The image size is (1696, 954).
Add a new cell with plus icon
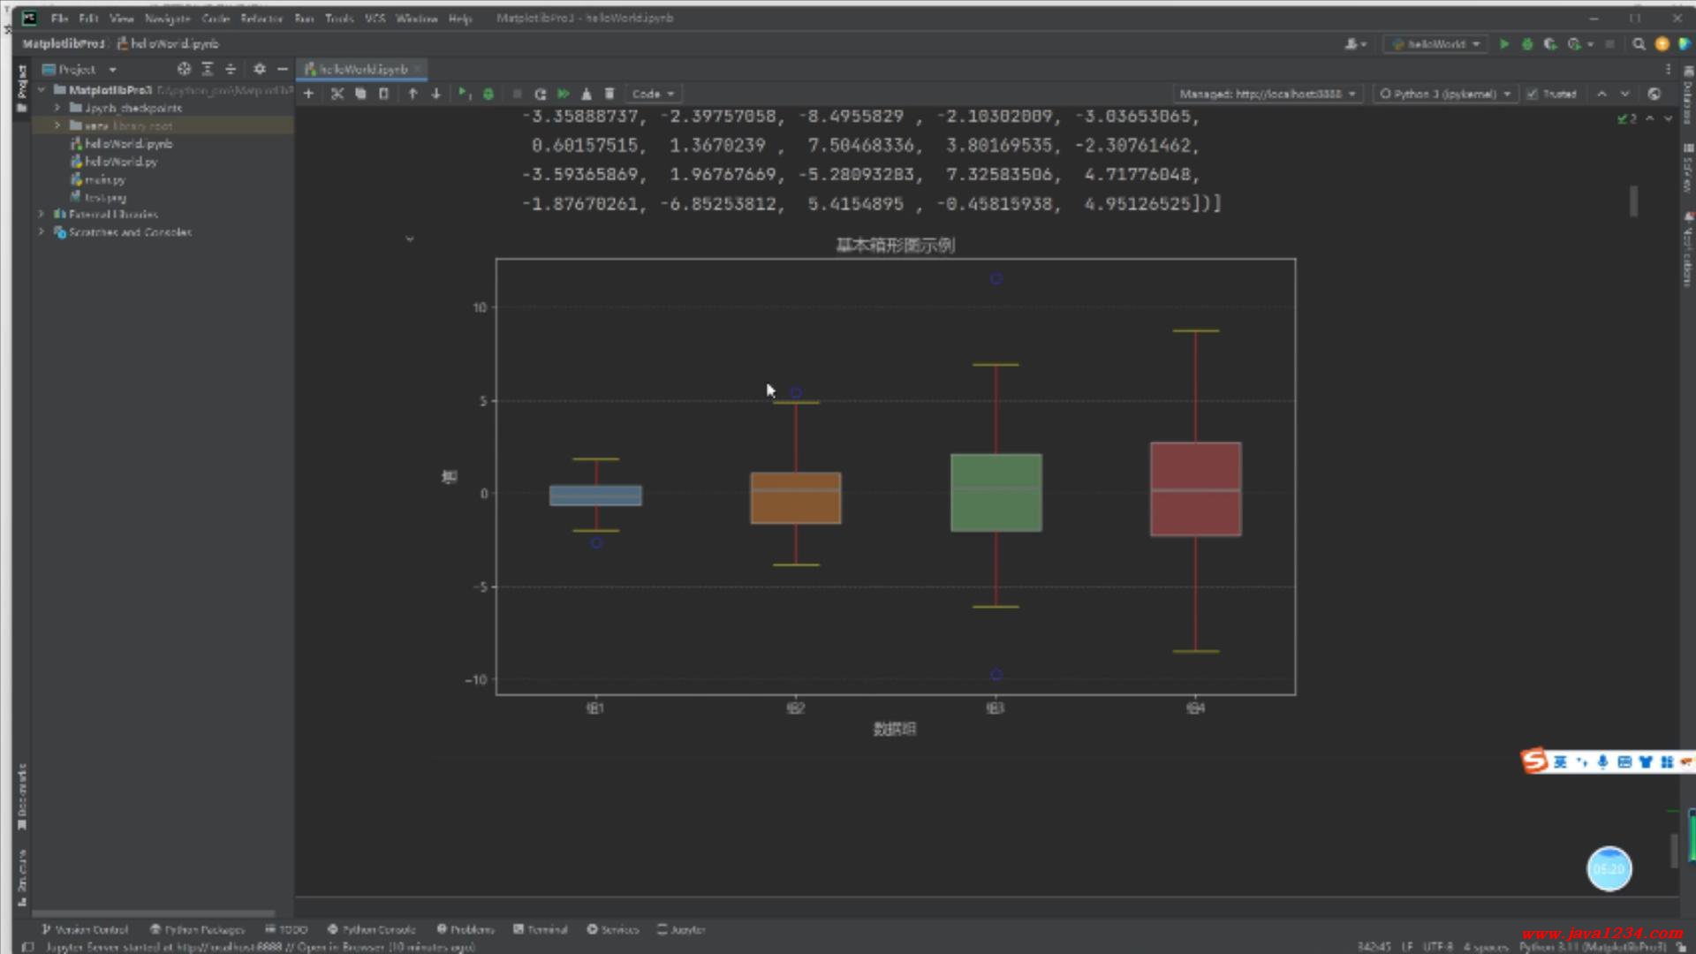click(308, 94)
